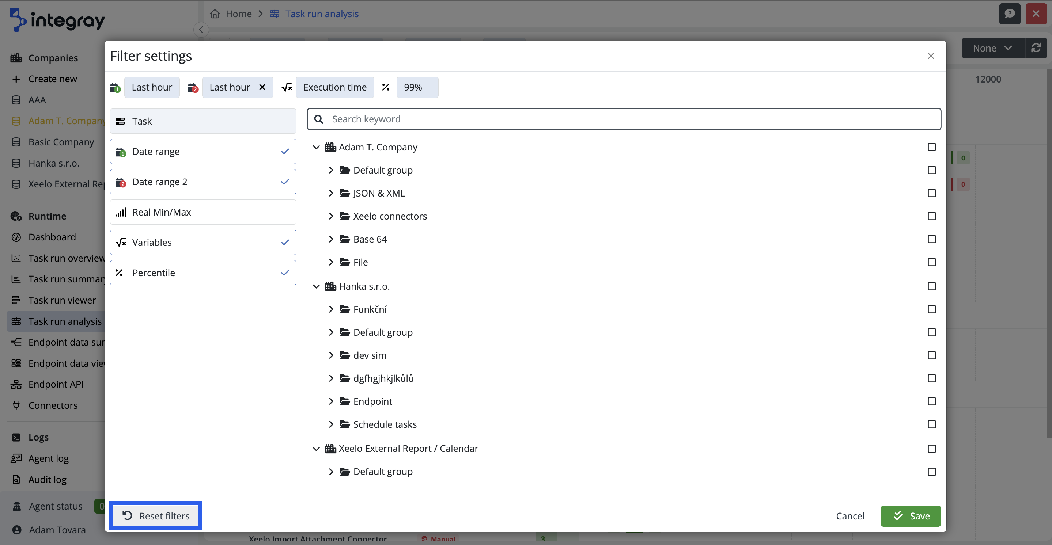Click the help chat icon top right
Viewport: 1052px width, 545px height.
[x=1010, y=14]
